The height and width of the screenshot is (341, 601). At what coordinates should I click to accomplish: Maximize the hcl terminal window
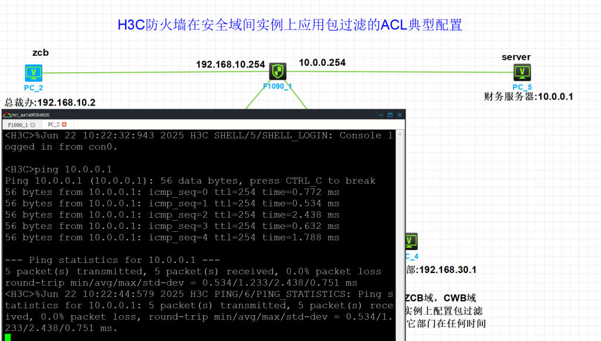pos(390,115)
